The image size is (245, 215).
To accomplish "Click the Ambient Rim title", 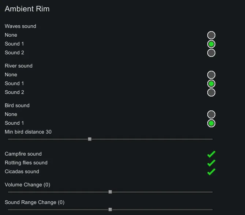I will (x=27, y=9).
